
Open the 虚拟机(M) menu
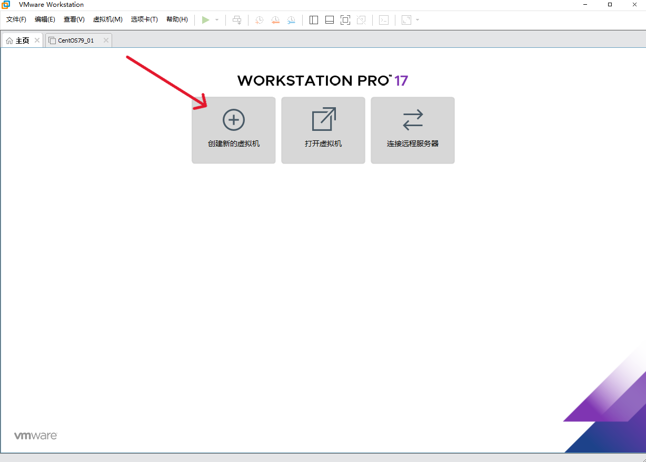108,19
